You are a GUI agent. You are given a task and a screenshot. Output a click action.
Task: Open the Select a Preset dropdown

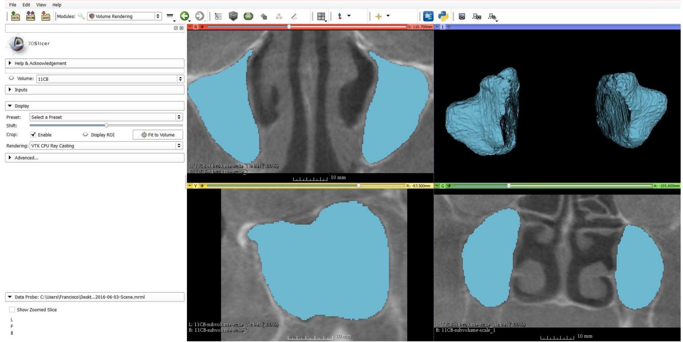point(106,117)
